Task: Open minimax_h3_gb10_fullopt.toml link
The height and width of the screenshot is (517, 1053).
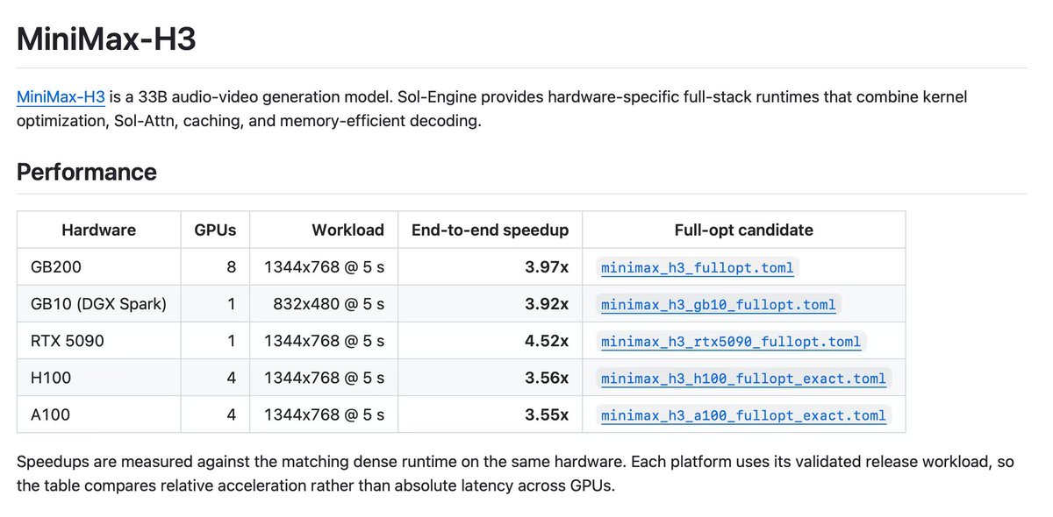Action: coord(719,304)
